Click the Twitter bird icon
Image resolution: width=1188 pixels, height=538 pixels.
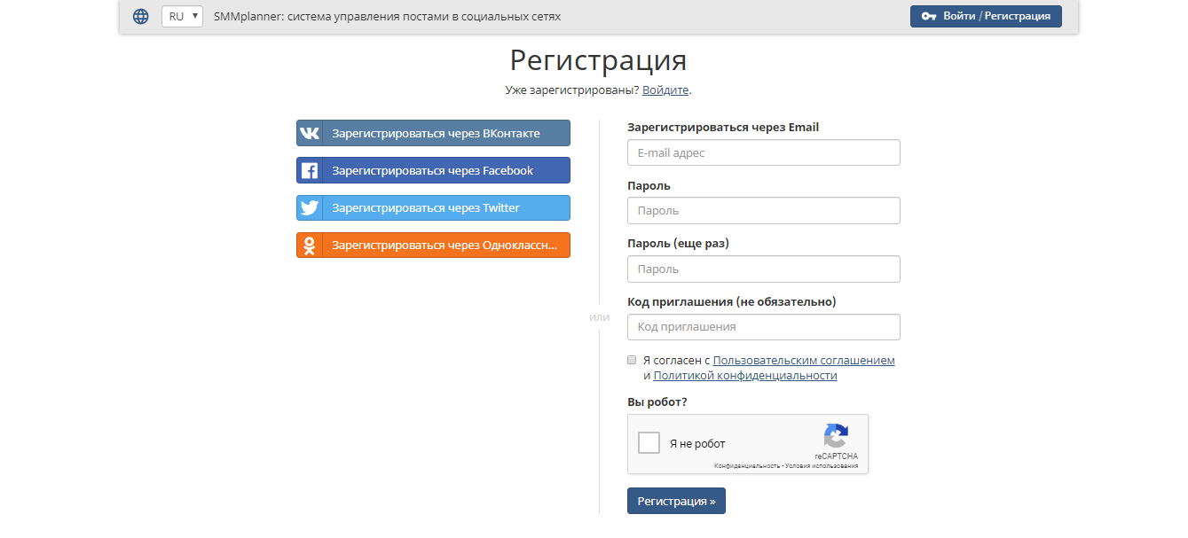310,208
